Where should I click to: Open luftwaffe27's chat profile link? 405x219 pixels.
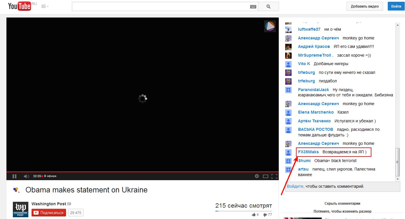[x=309, y=29]
